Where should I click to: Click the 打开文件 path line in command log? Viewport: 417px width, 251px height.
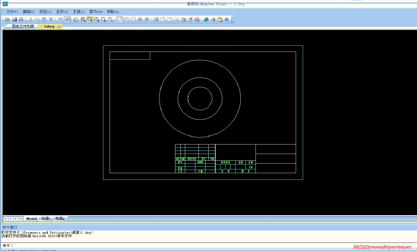tap(47, 232)
